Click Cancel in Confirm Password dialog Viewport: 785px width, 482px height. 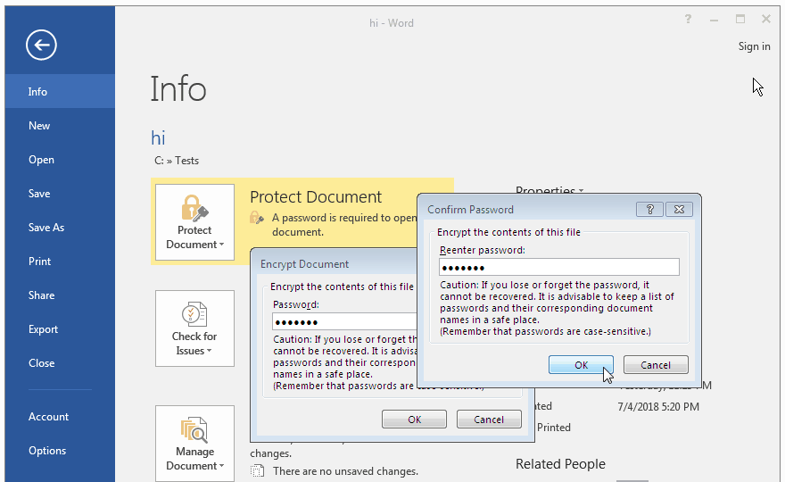click(x=656, y=365)
